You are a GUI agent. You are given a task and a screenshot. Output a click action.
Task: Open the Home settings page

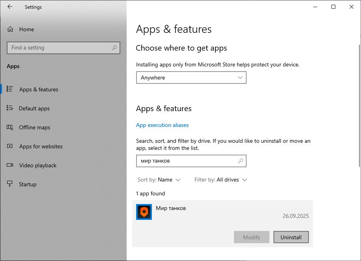[63, 29]
